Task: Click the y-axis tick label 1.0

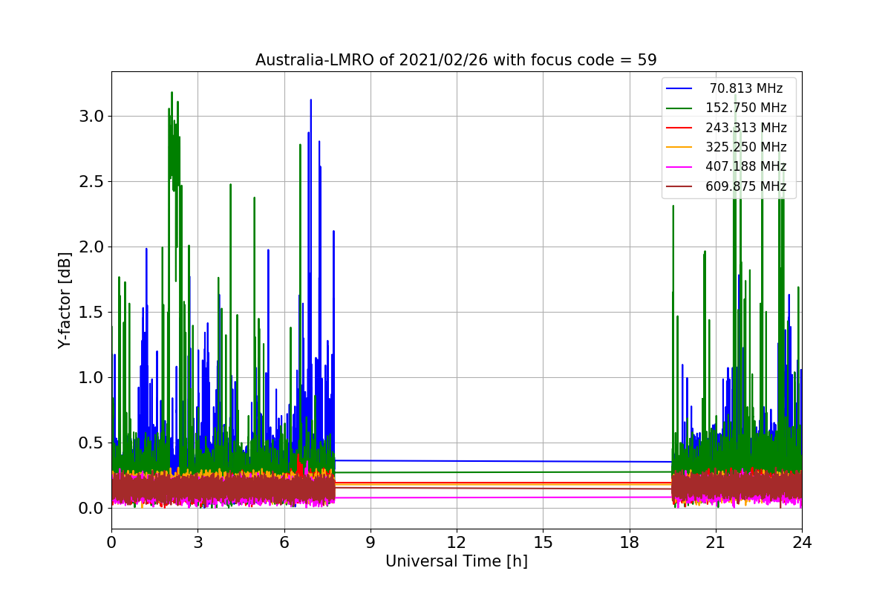Action: tap(93, 378)
